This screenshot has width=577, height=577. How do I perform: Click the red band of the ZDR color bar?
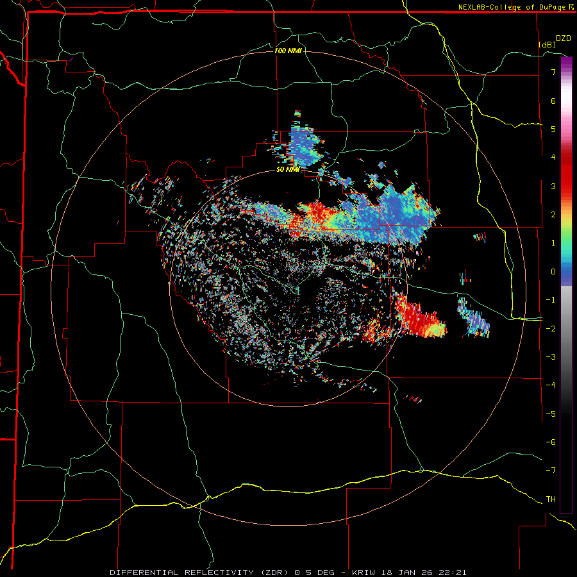(566, 173)
